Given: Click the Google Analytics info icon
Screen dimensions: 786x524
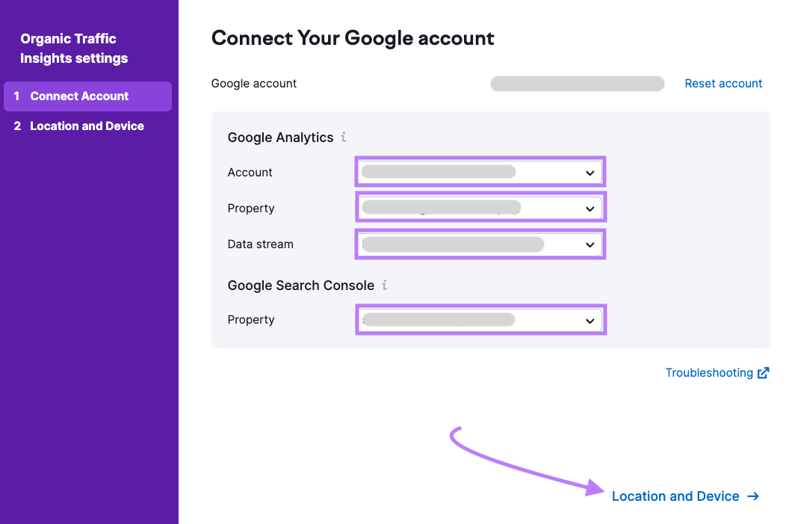Looking at the screenshot, I should [344, 138].
